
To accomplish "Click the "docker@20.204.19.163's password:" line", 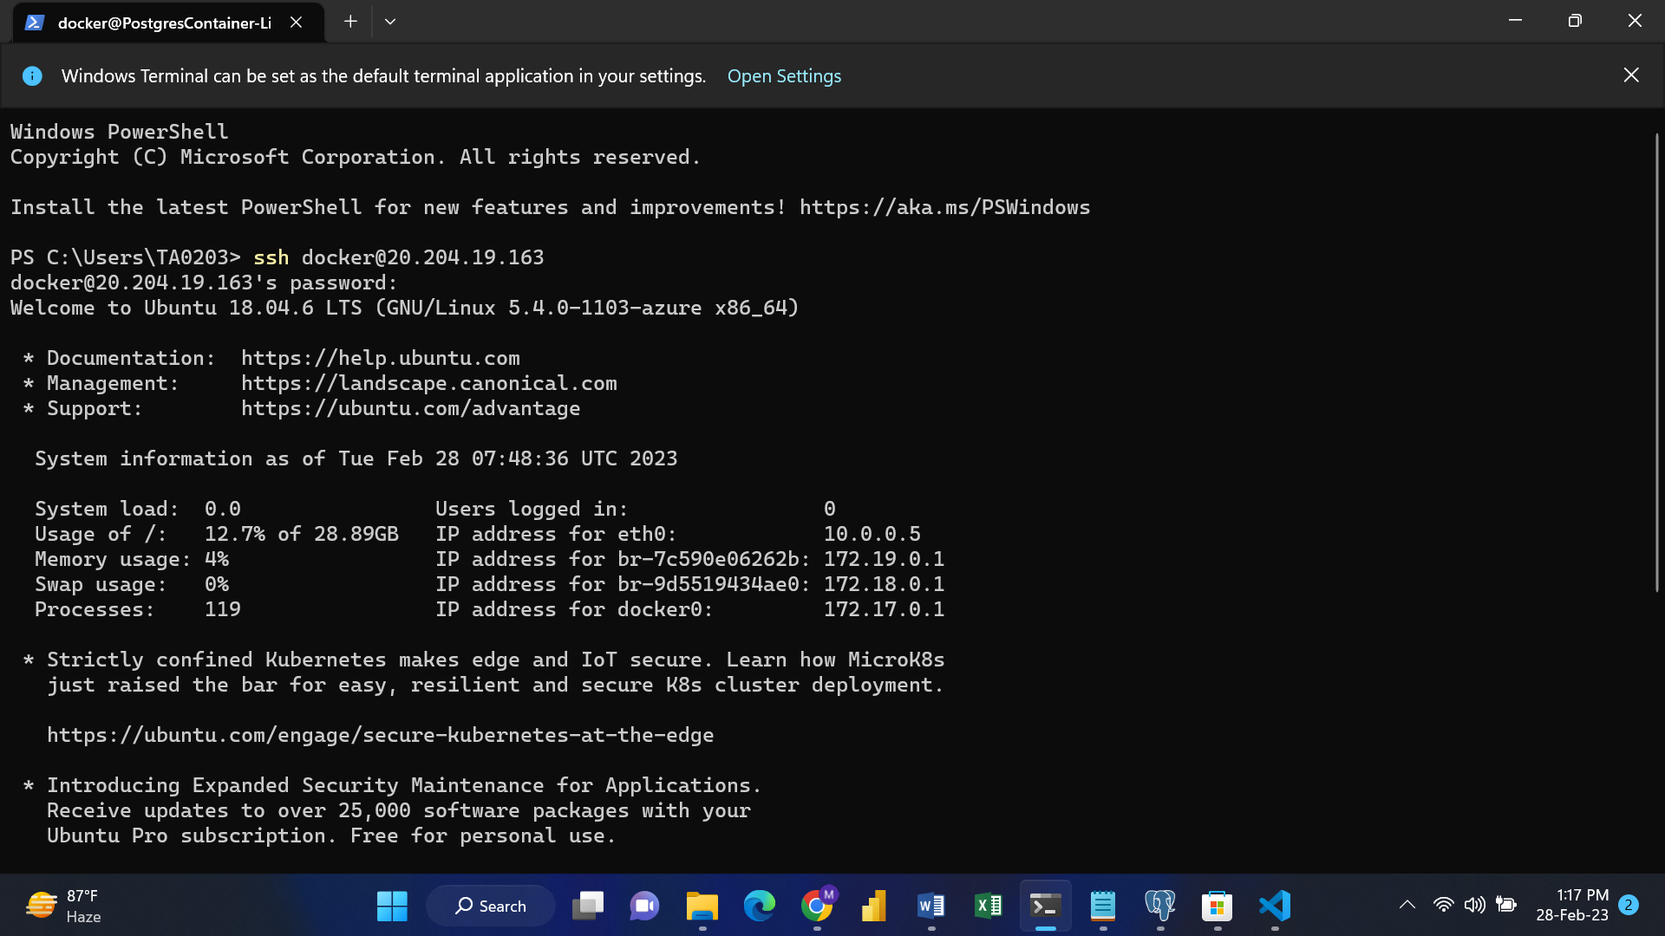I will pyautogui.click(x=204, y=283).
